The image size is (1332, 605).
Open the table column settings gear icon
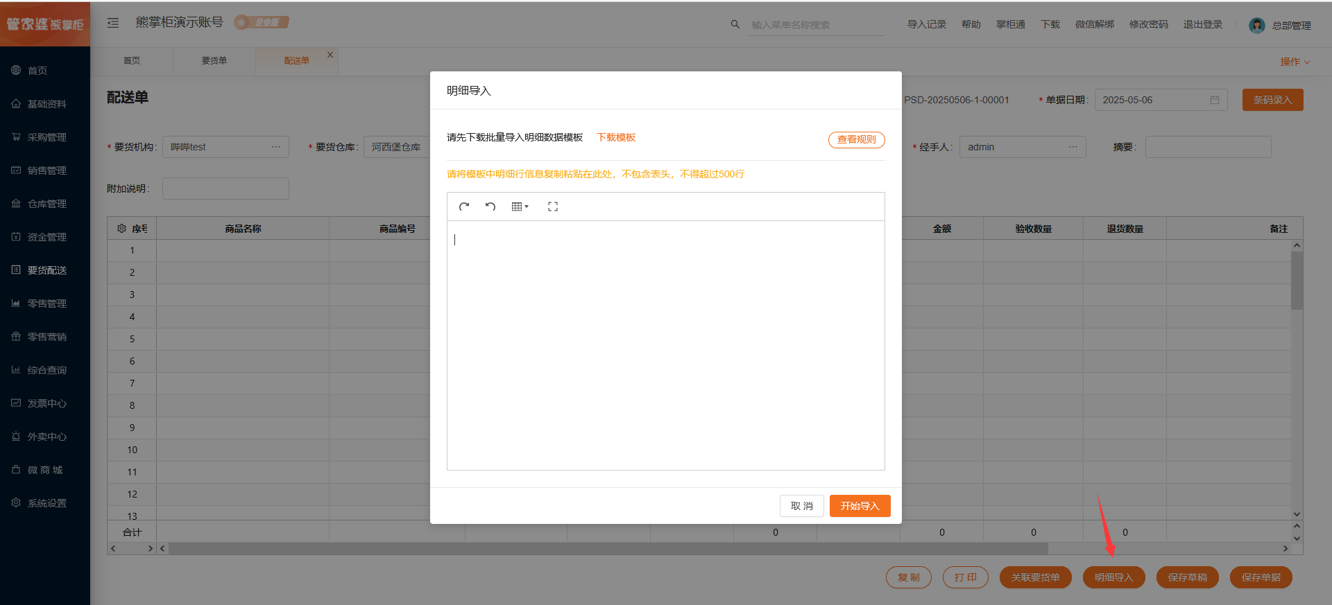click(x=121, y=229)
